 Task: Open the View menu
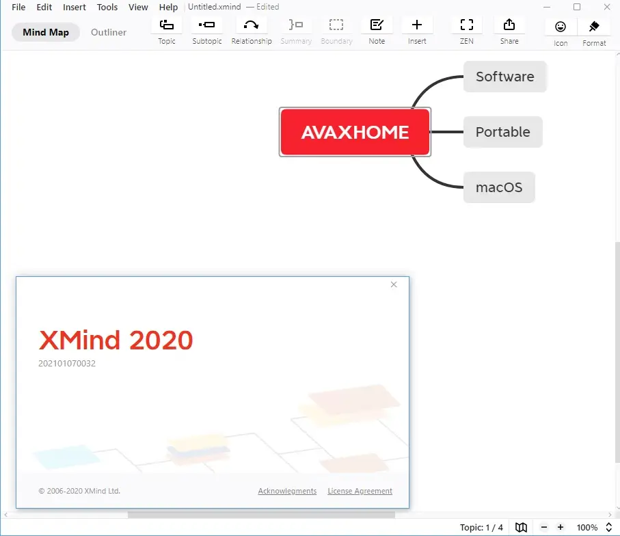coord(138,7)
